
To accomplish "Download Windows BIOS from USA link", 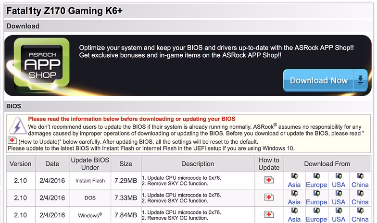I will 339,219.
